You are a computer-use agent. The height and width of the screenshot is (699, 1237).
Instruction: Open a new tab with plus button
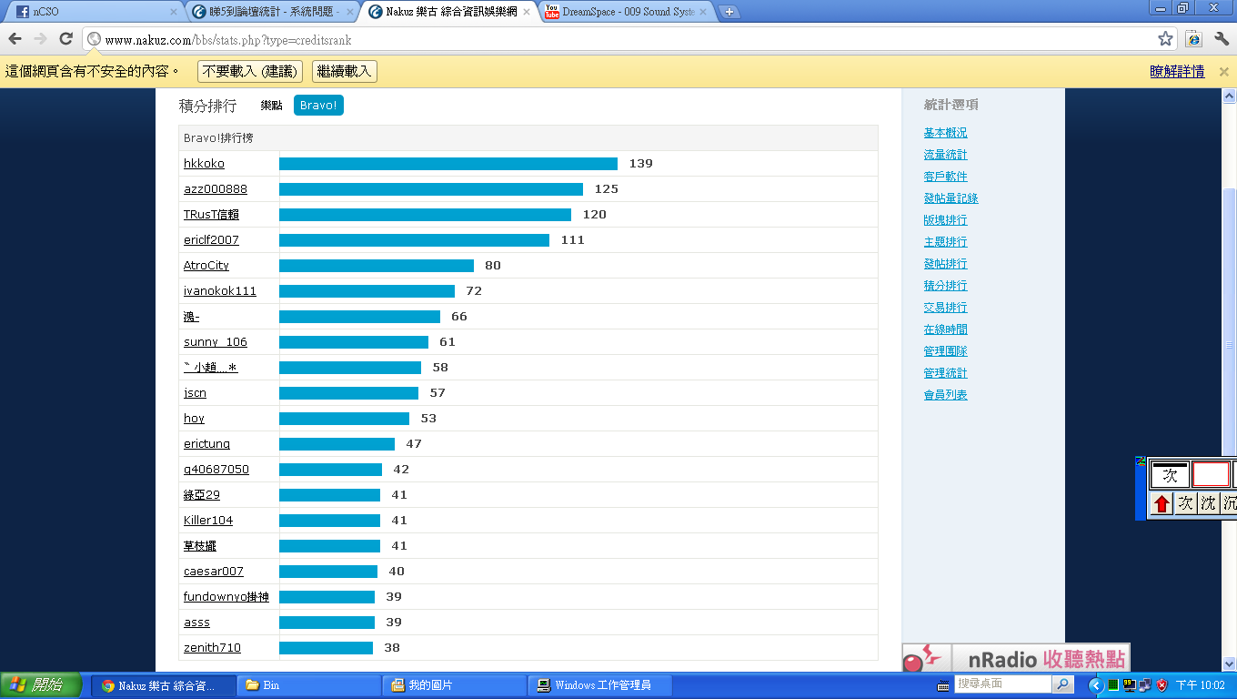coord(729,12)
